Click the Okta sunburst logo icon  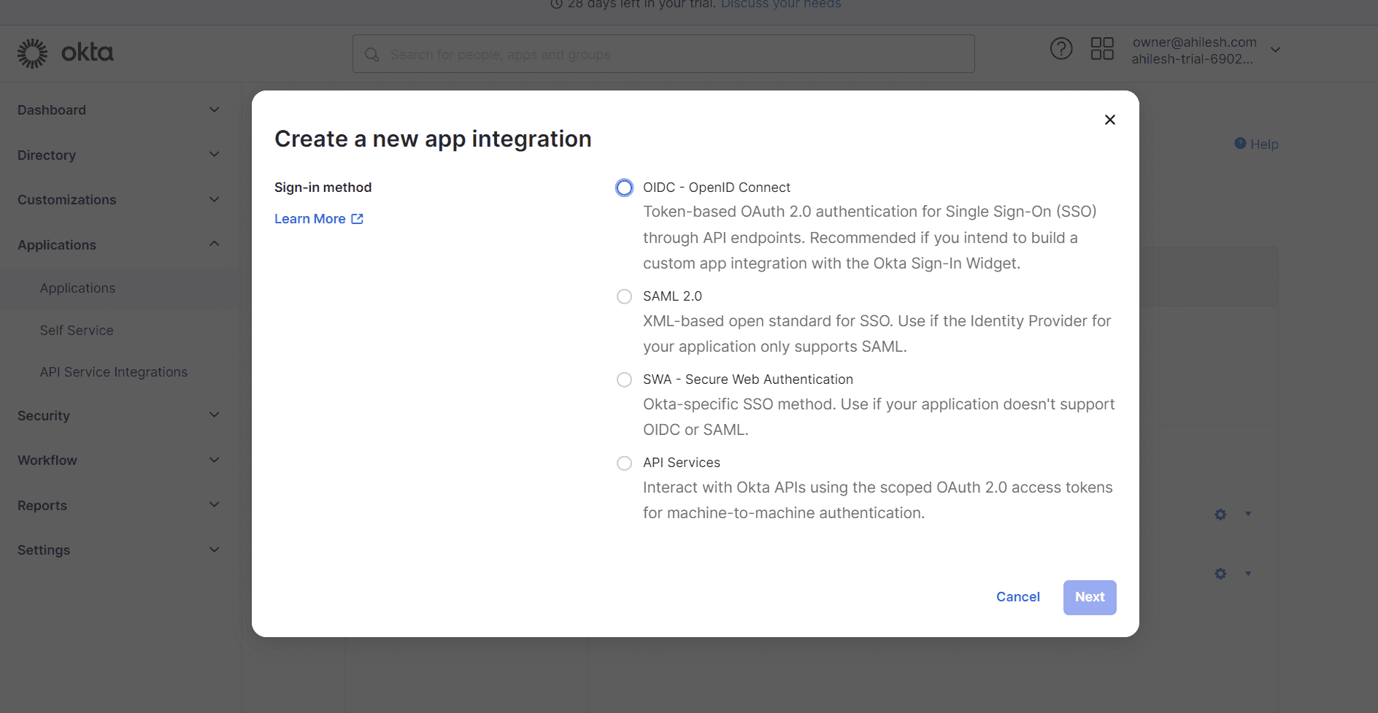(x=32, y=53)
